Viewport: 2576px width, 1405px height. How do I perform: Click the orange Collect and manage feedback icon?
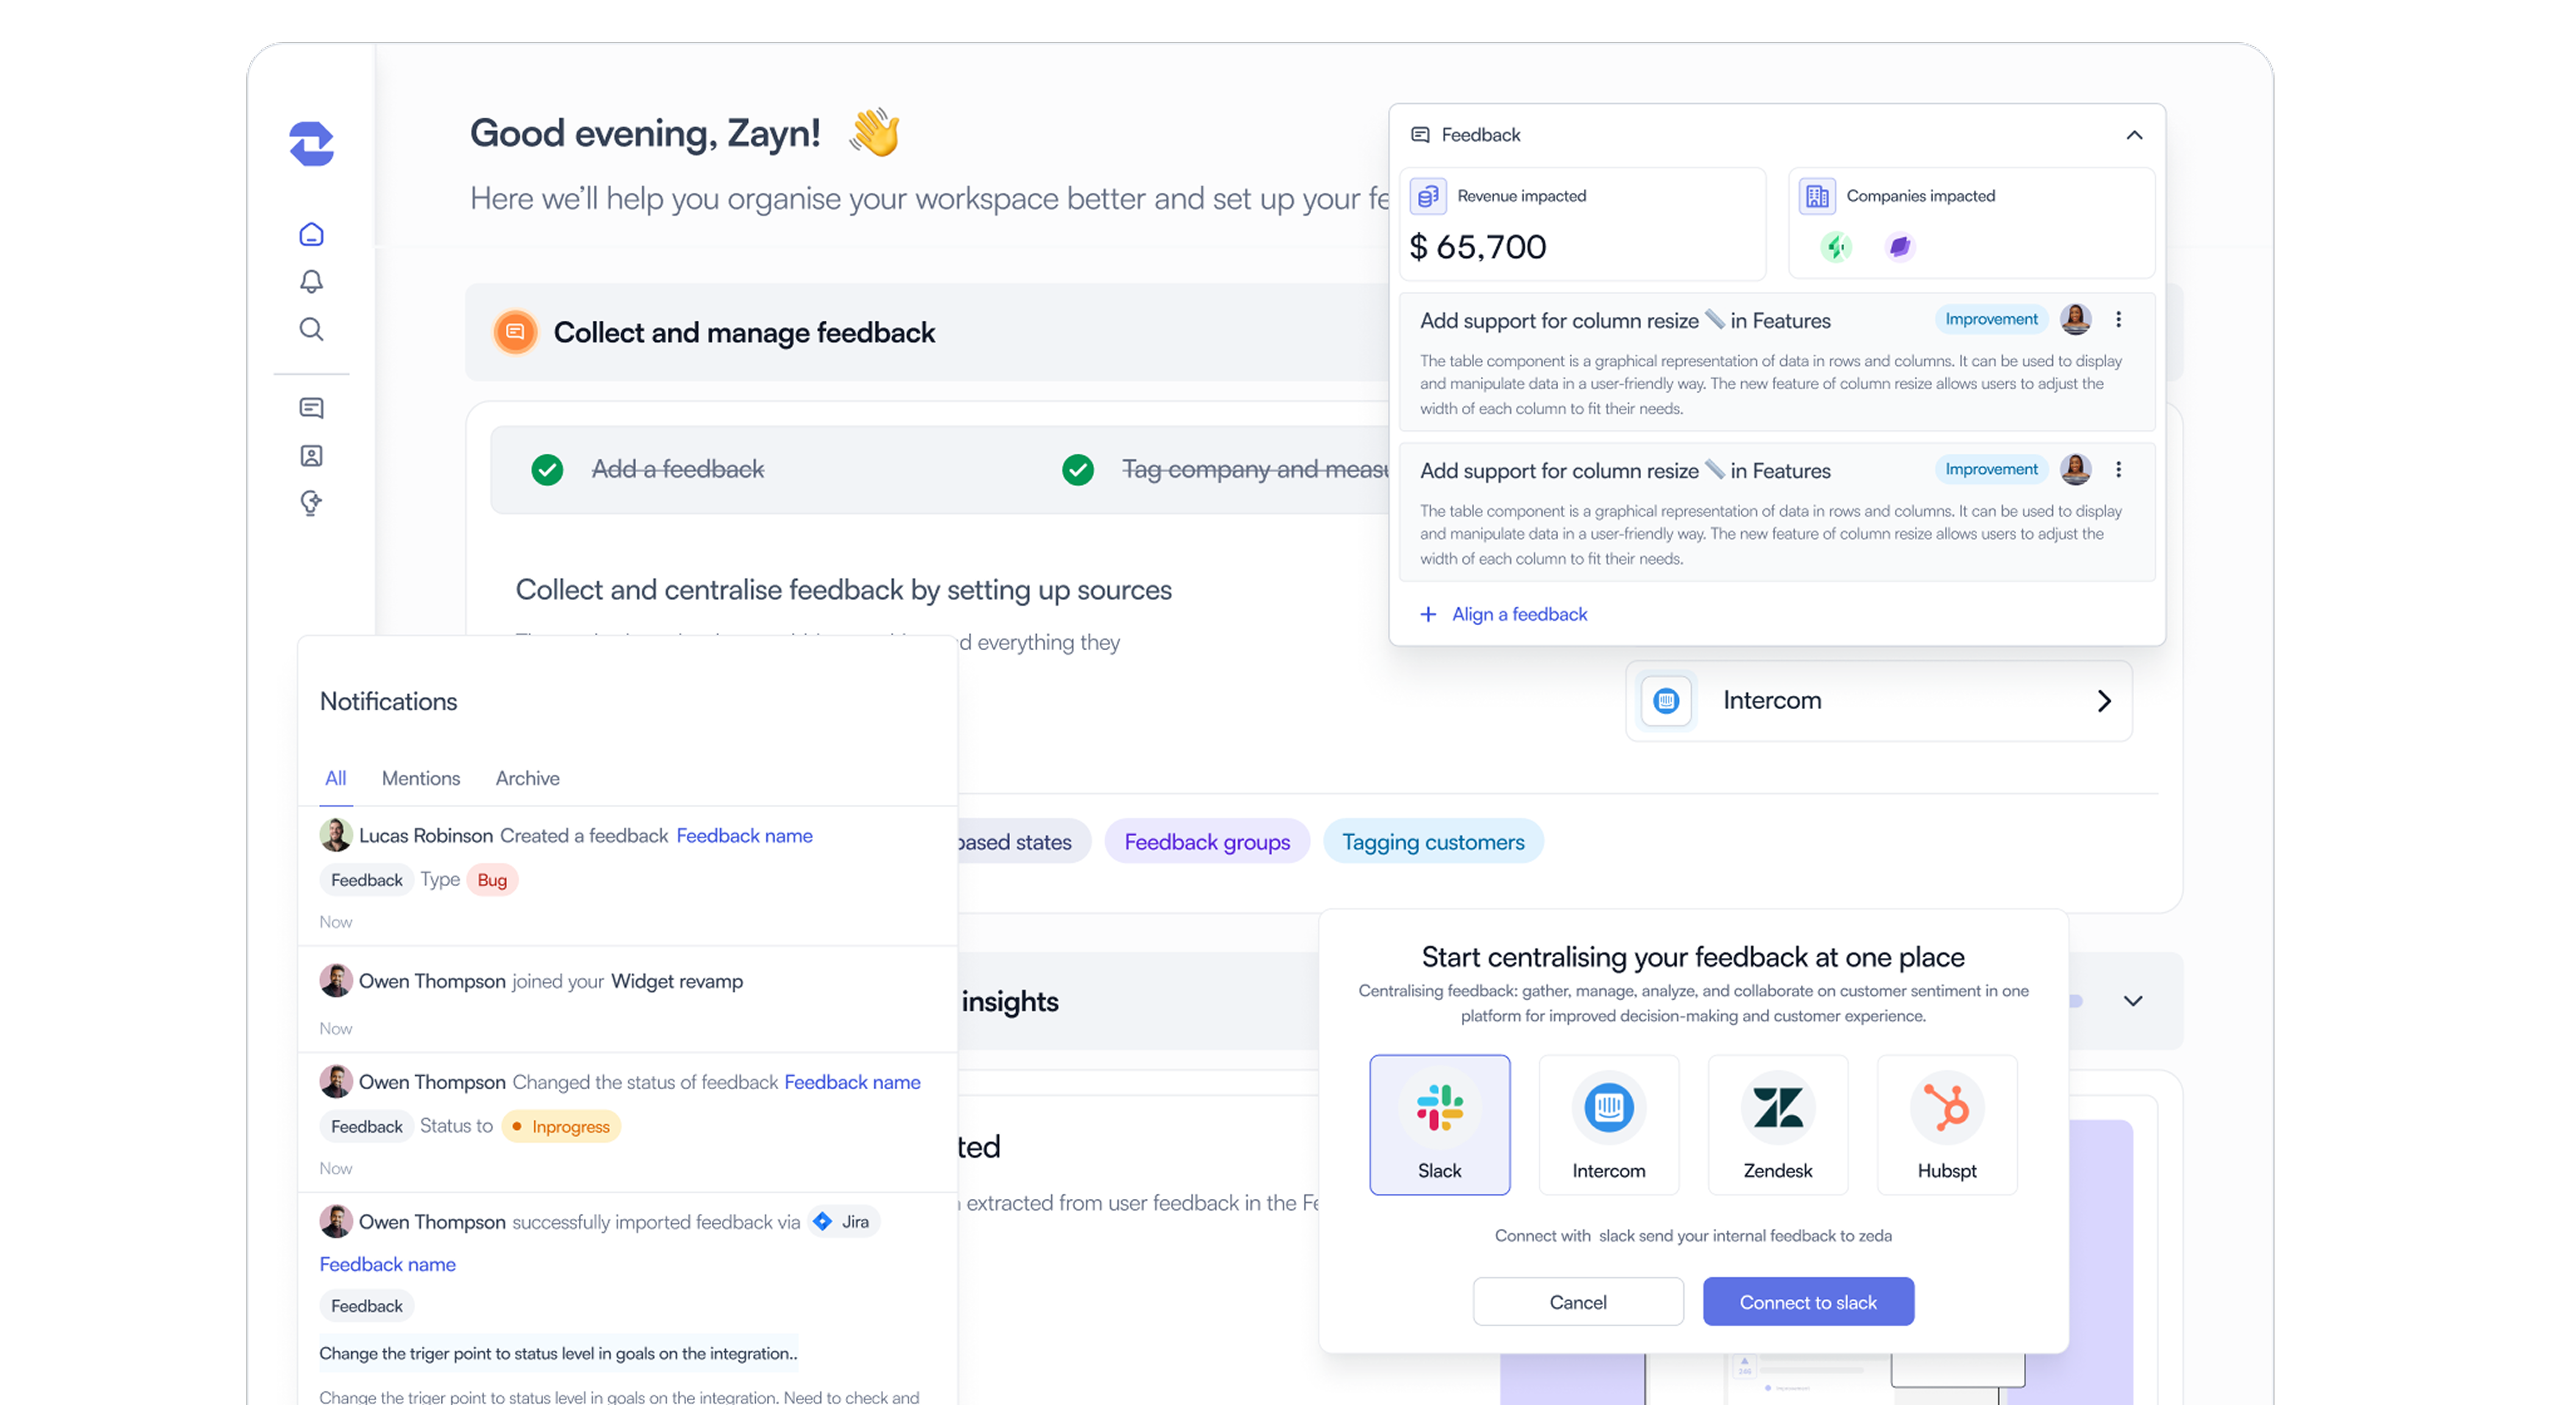[x=515, y=332]
